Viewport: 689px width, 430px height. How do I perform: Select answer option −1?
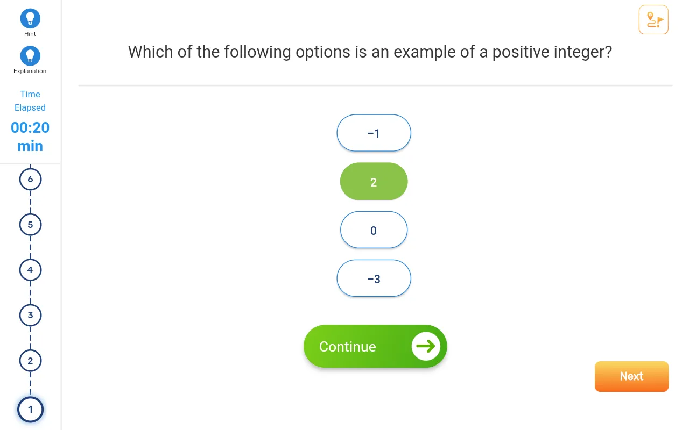pyautogui.click(x=374, y=133)
